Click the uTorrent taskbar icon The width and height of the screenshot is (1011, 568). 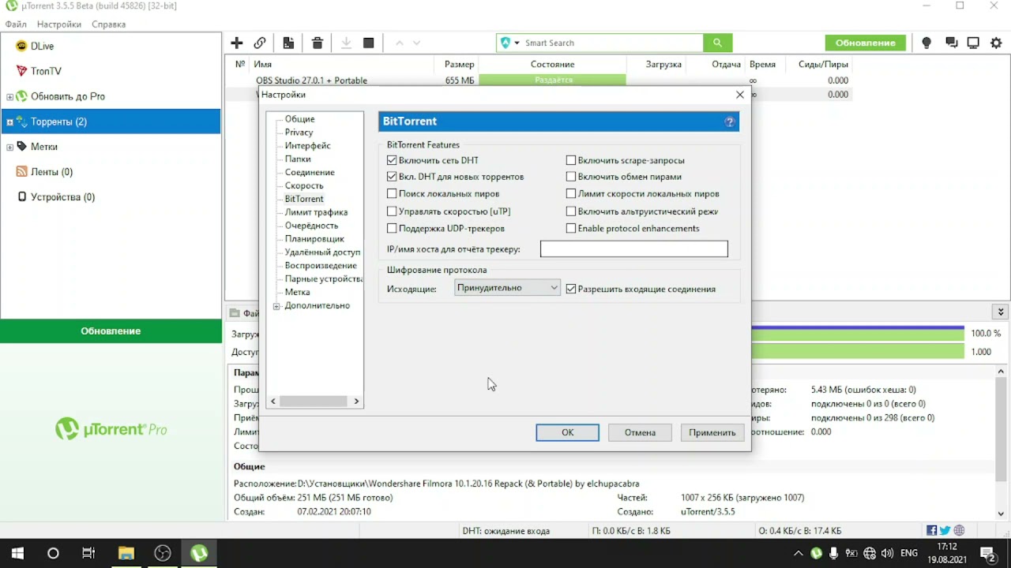point(199,553)
